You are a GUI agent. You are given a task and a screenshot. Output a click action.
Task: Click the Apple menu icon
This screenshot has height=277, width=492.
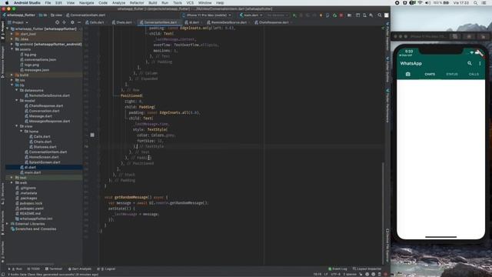[x=7, y=3]
